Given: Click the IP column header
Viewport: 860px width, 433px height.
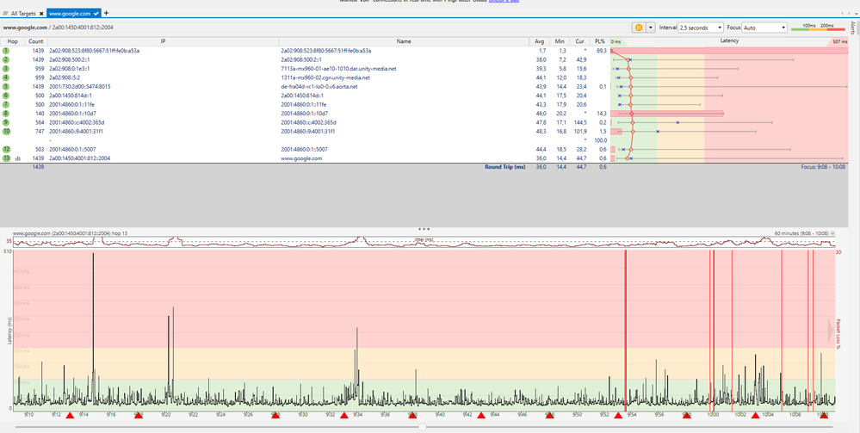Looking at the screenshot, I should [163, 41].
